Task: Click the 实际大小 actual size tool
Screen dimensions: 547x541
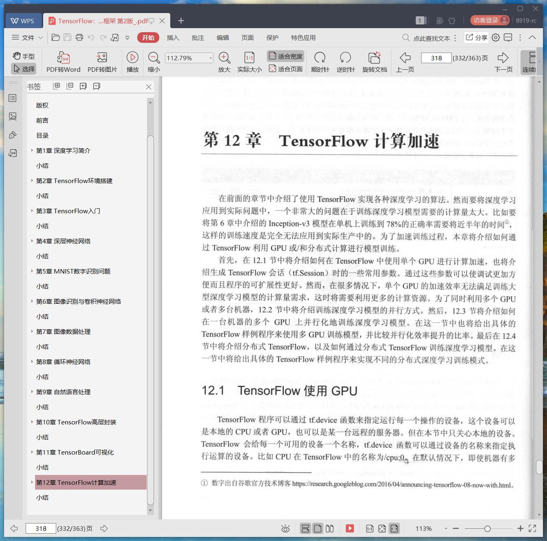Action: pos(249,62)
